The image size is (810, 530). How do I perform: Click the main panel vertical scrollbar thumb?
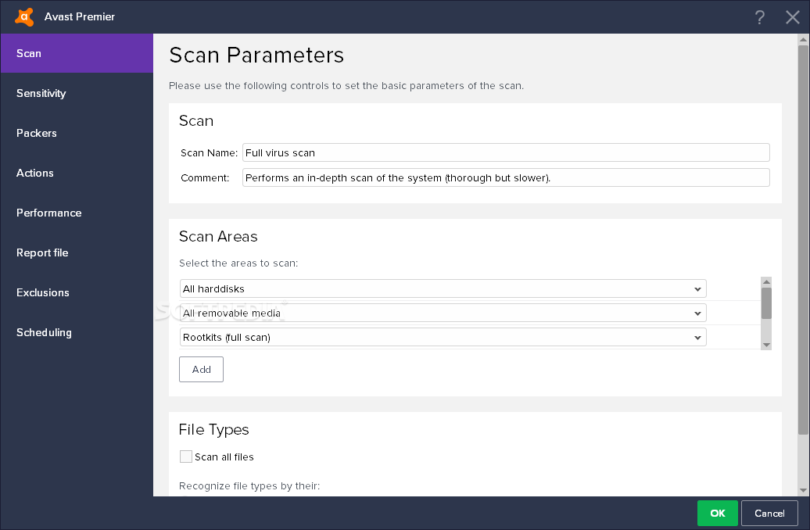tap(803, 240)
